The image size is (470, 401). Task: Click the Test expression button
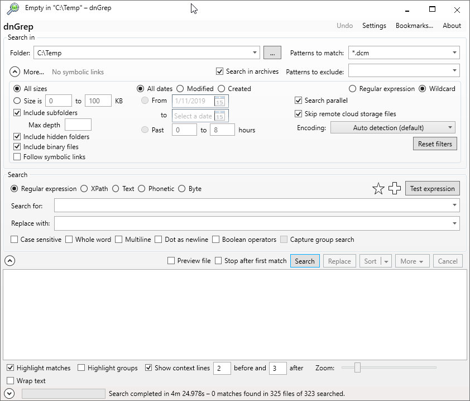click(x=432, y=188)
